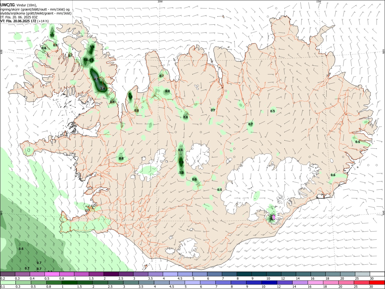Click the pink snow marker on the southeast glacier

(273, 217)
